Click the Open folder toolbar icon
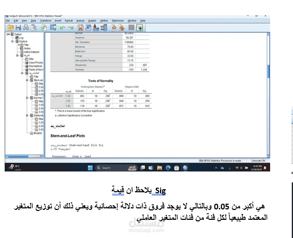The width and height of the screenshot is (293, 238). click(x=10, y=28)
